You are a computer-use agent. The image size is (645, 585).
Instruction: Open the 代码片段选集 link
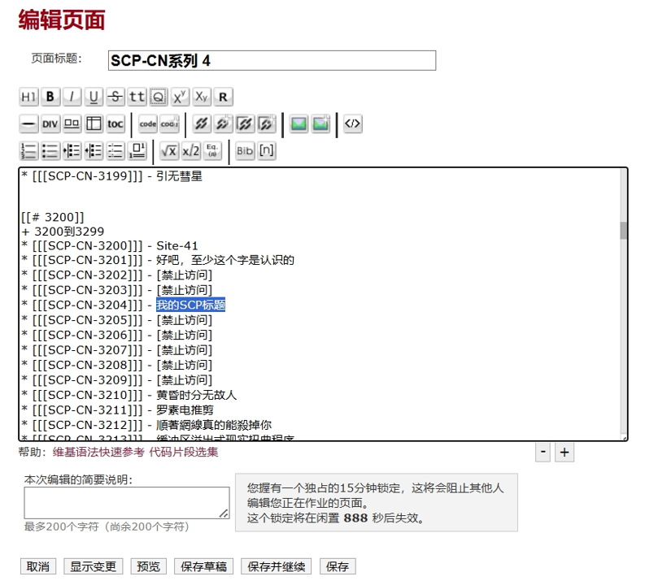[x=184, y=452]
